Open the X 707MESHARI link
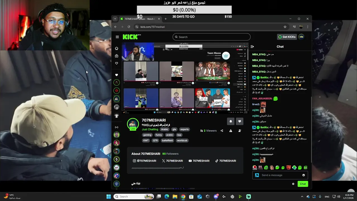Viewport: 357px width, 201px height. 172,161
